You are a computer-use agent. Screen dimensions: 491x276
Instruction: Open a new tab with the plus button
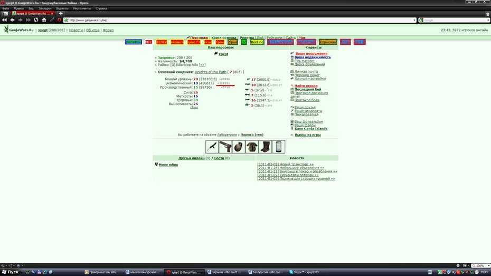click(x=61, y=13)
